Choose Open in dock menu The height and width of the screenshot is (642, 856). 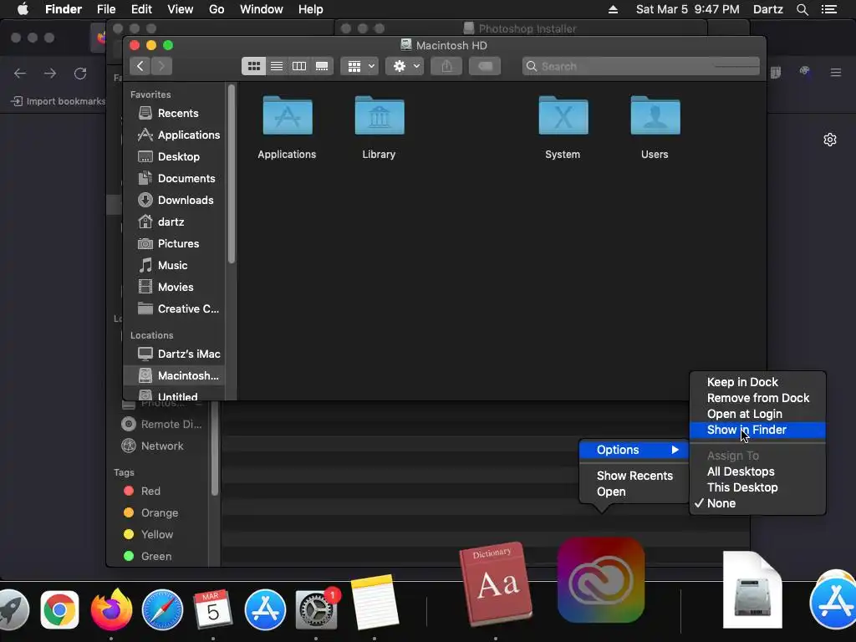coord(634,492)
